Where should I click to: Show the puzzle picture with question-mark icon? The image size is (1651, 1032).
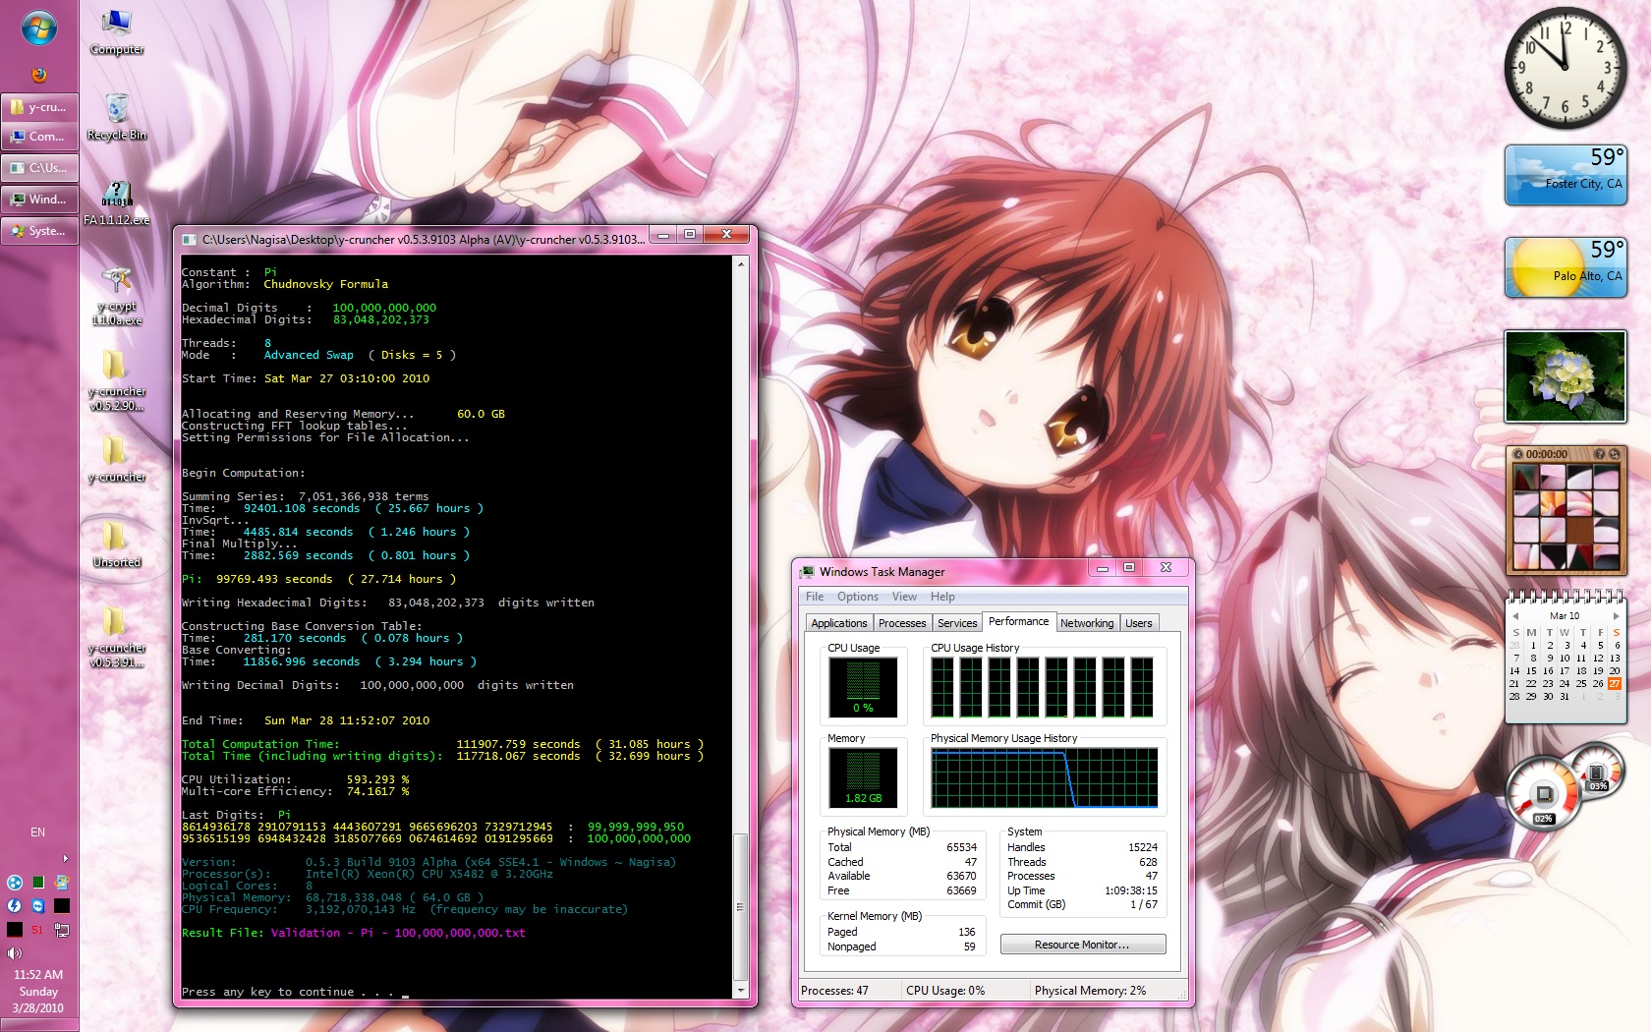pyautogui.click(x=1599, y=454)
